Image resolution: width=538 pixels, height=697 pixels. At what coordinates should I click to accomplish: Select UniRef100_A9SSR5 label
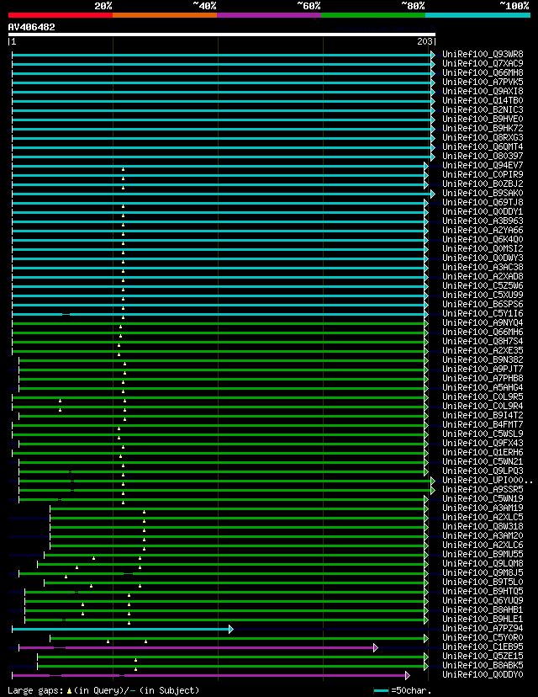[x=483, y=490]
